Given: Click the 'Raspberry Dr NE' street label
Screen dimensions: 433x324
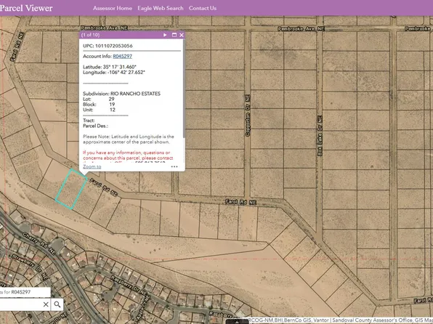Looking at the screenshot, I should point(129,286).
